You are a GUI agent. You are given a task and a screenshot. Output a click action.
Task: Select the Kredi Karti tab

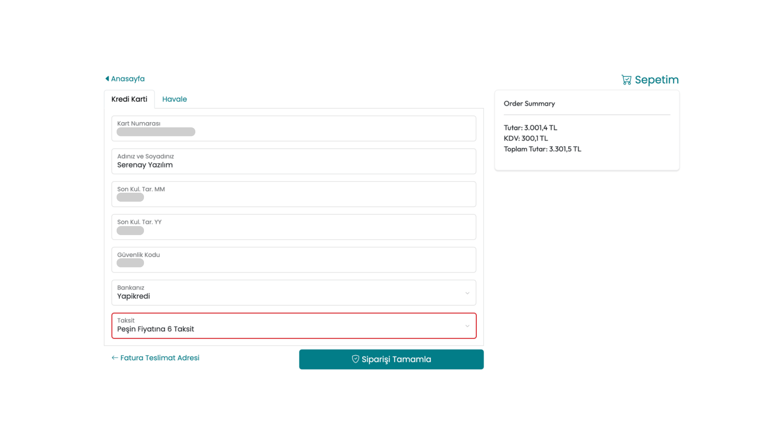129,99
